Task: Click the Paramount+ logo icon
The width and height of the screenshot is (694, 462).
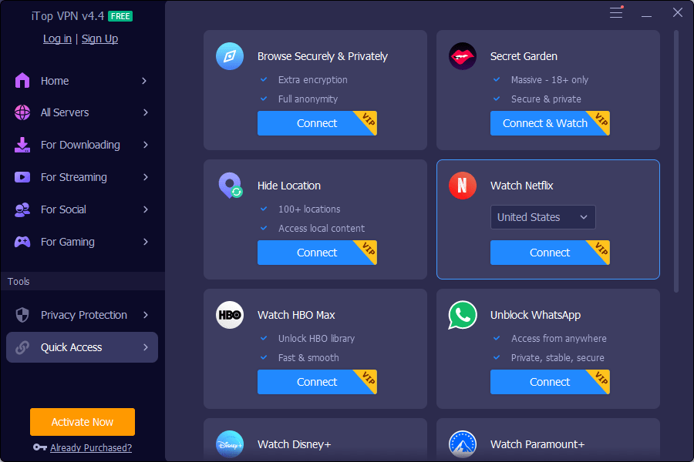Action: click(463, 444)
